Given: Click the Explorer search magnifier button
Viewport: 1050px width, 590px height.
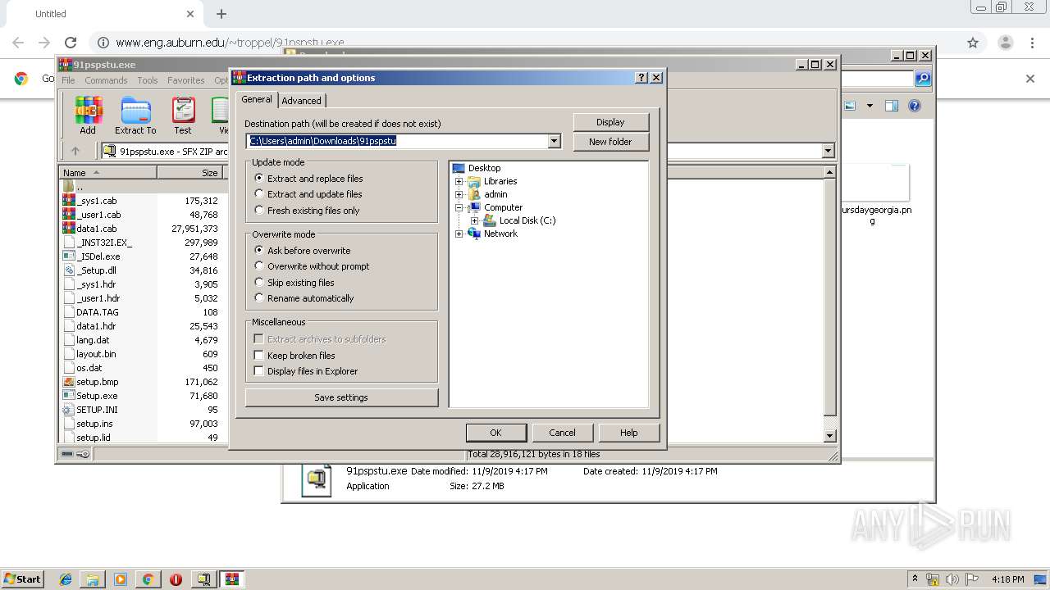Looking at the screenshot, I should click(x=923, y=79).
